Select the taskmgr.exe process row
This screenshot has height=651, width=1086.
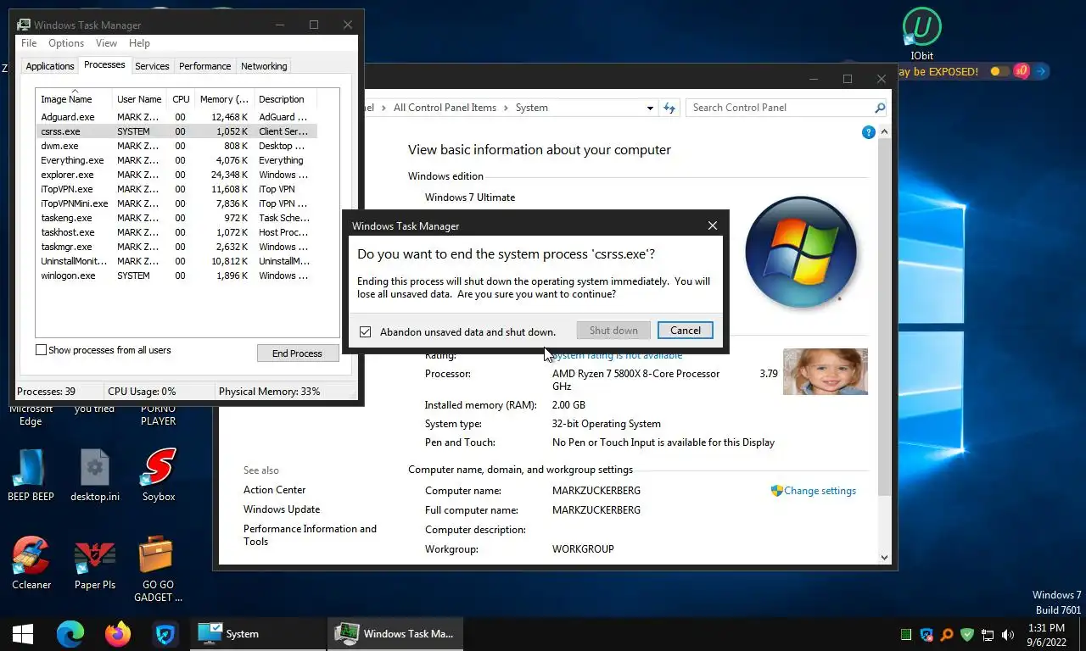click(x=176, y=247)
